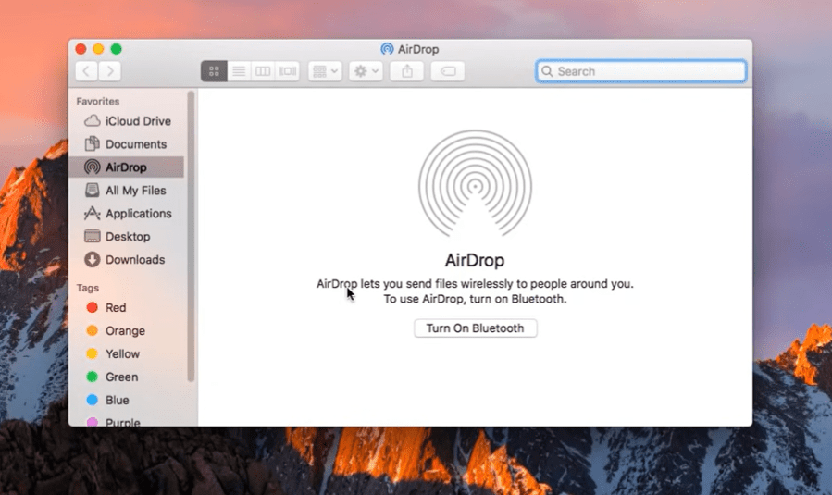Click the AirDrop sidebar icon
832x495 pixels.
pos(93,167)
